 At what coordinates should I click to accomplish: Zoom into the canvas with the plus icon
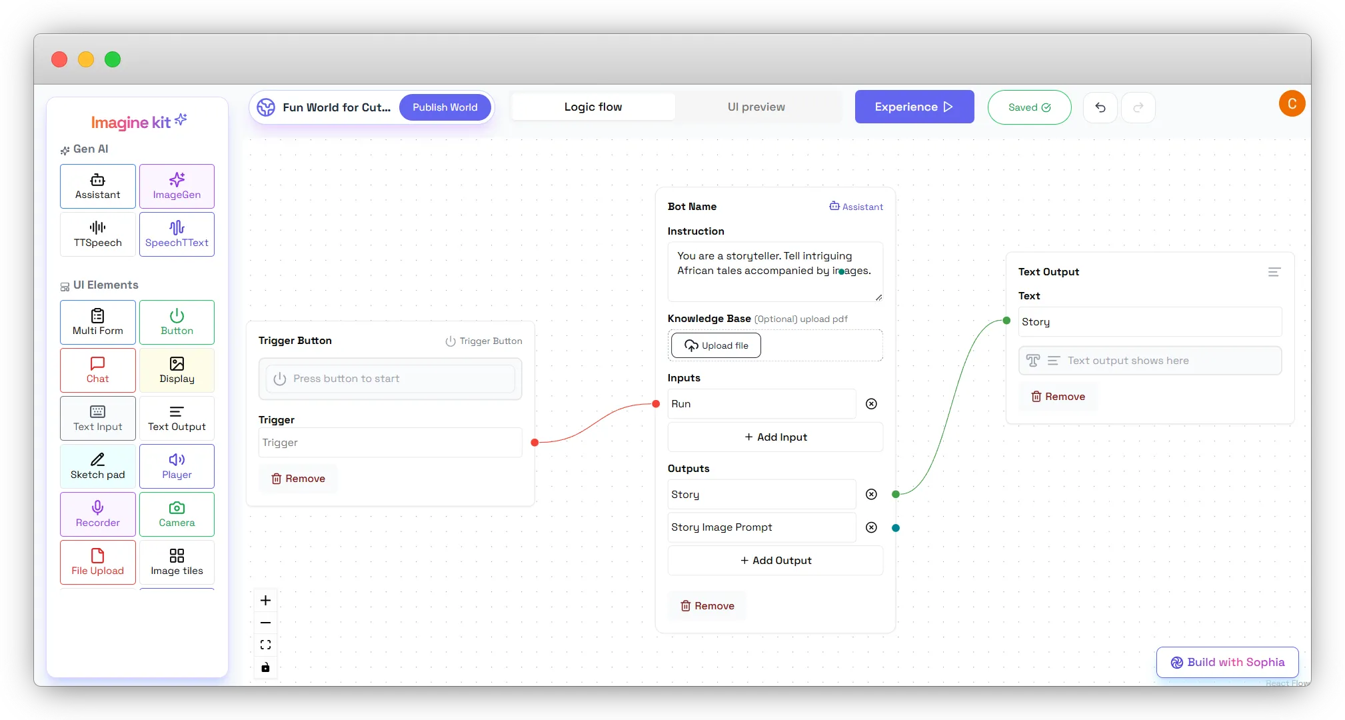click(x=265, y=599)
